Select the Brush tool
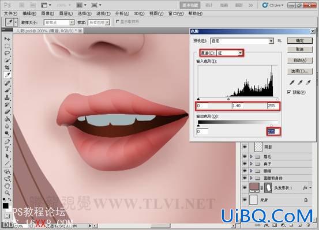 [x=7, y=91]
